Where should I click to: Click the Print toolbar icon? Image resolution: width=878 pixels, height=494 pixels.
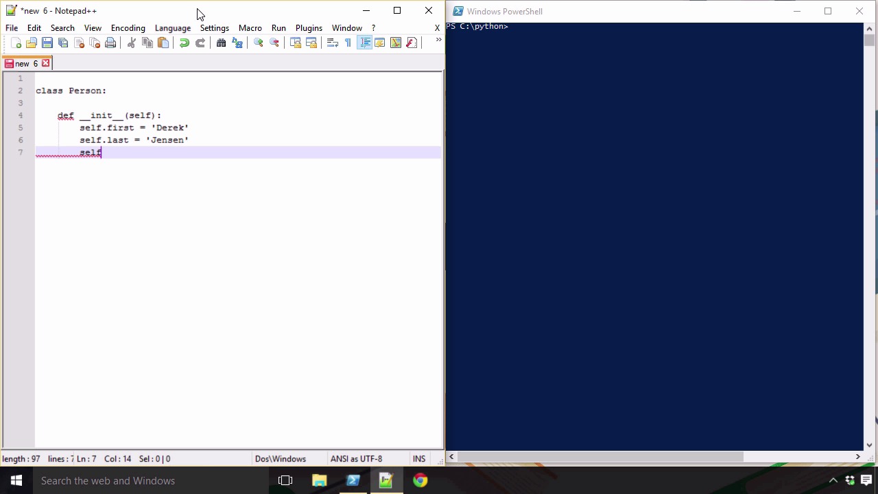point(110,43)
